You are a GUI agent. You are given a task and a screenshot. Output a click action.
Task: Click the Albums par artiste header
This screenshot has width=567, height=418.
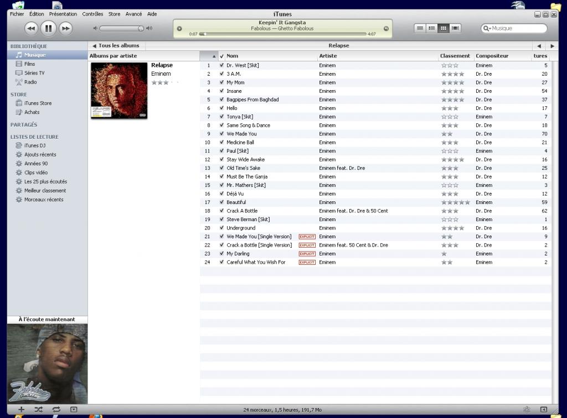pyautogui.click(x=144, y=56)
